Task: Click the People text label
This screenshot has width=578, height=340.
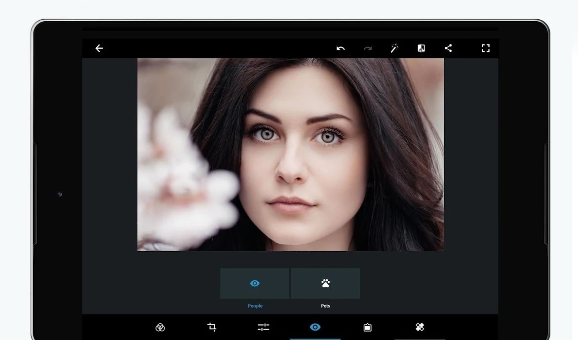Action: click(x=255, y=306)
